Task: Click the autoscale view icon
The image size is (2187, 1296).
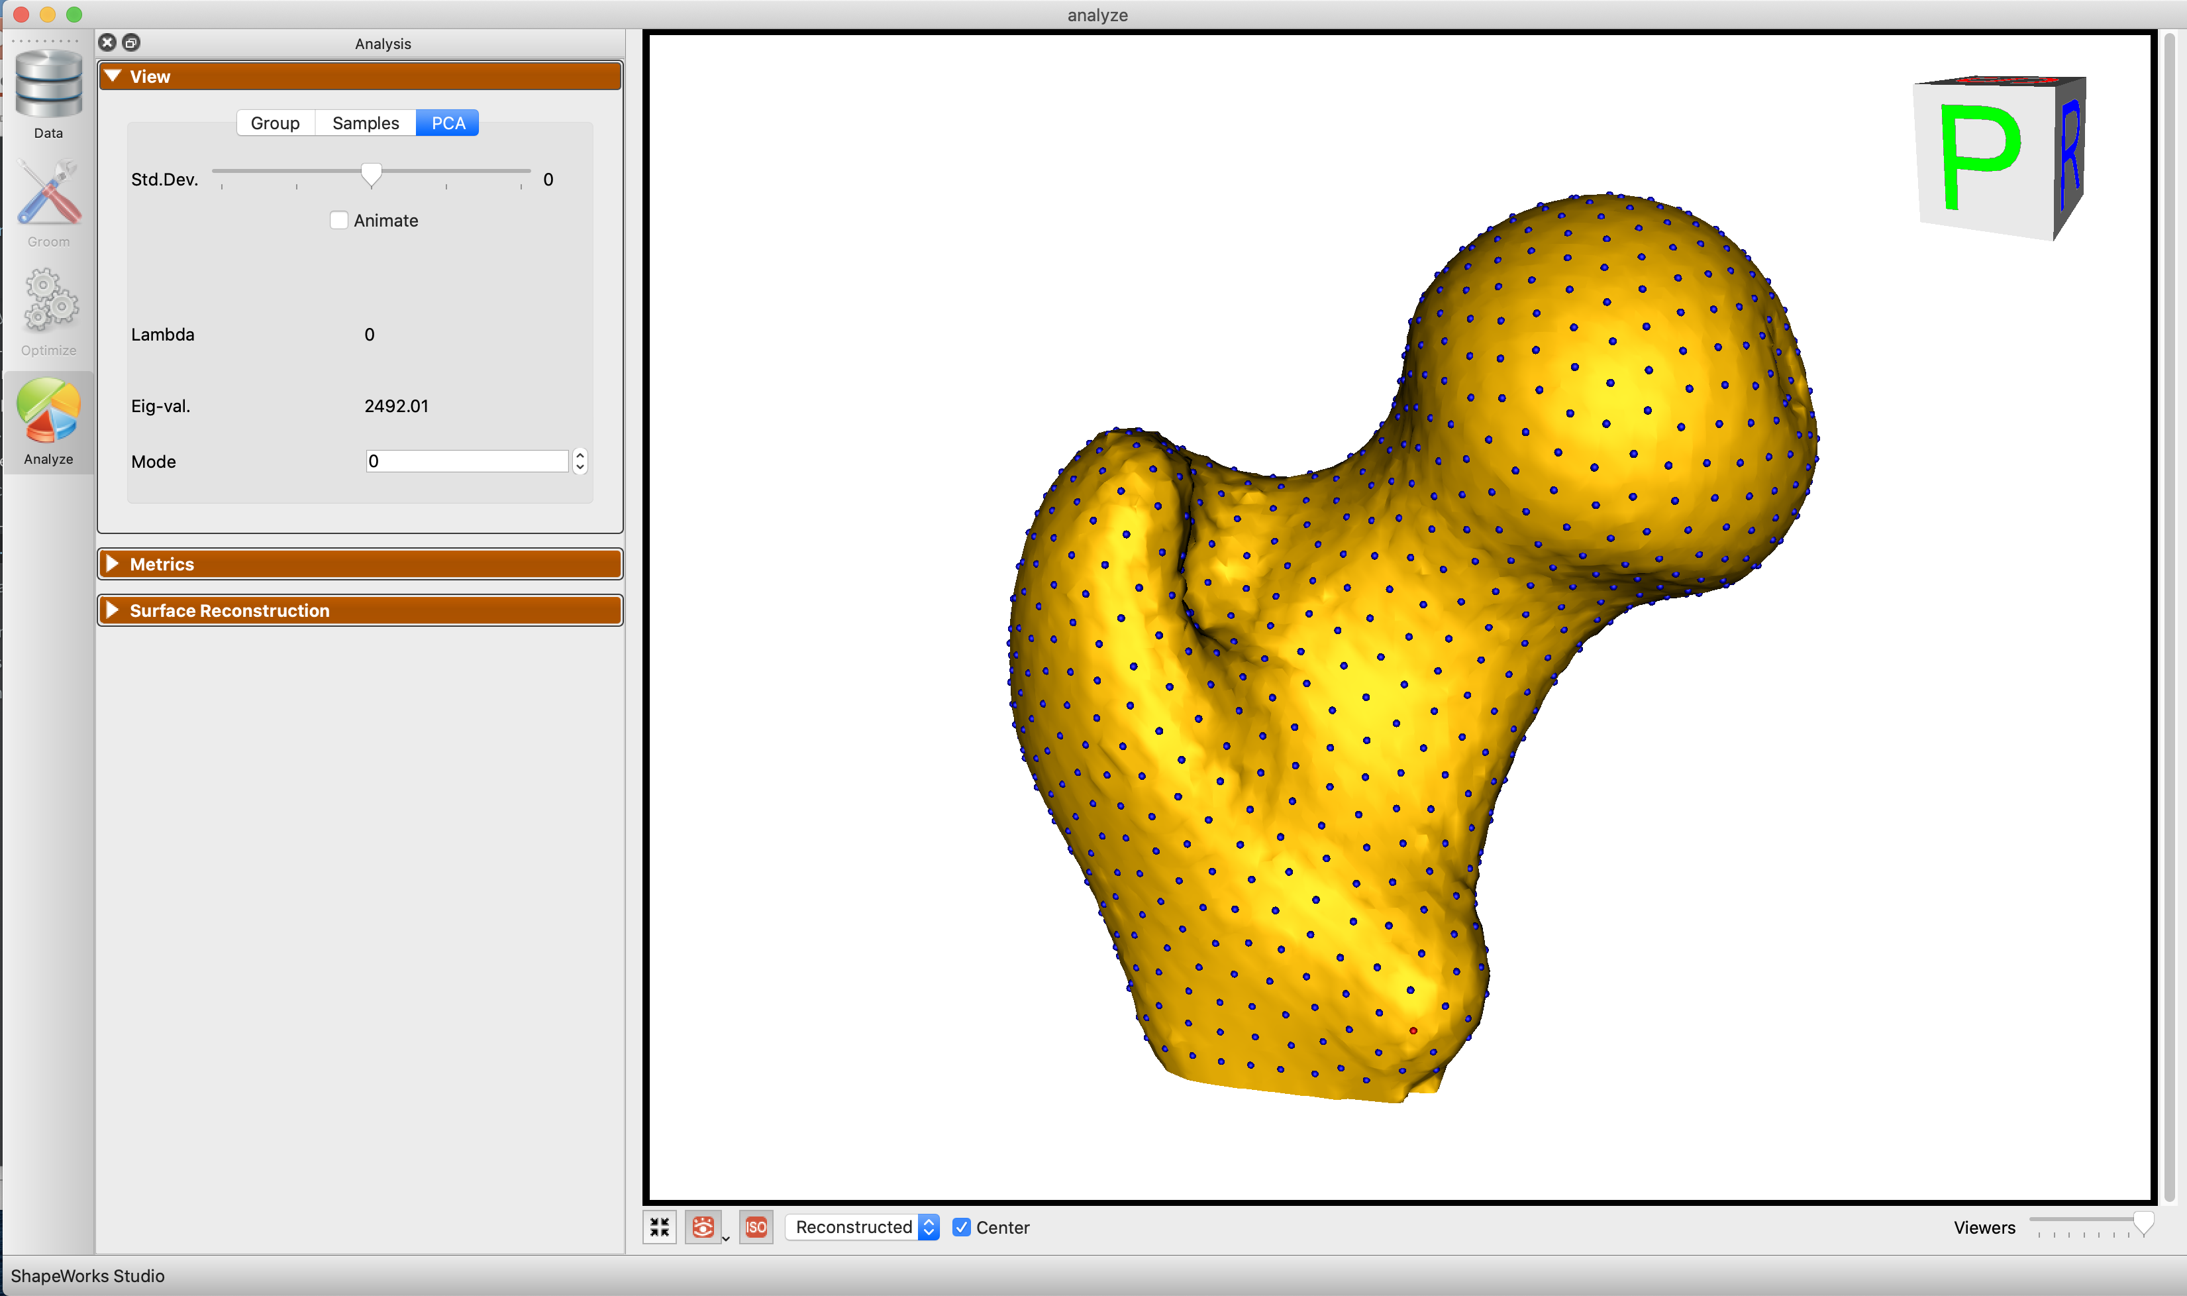Action: (x=660, y=1227)
